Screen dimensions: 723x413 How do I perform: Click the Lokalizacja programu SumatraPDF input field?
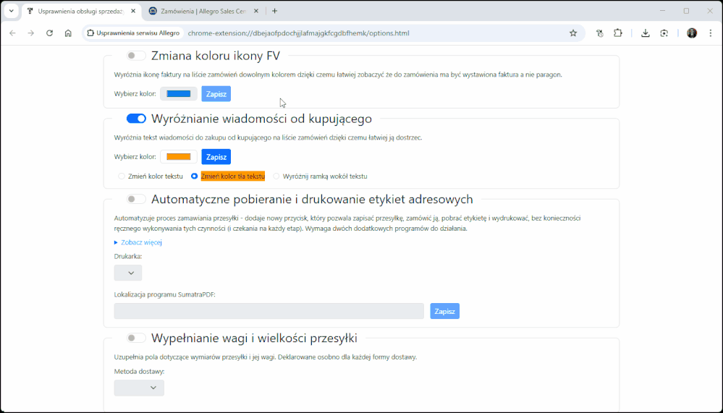coord(269,311)
